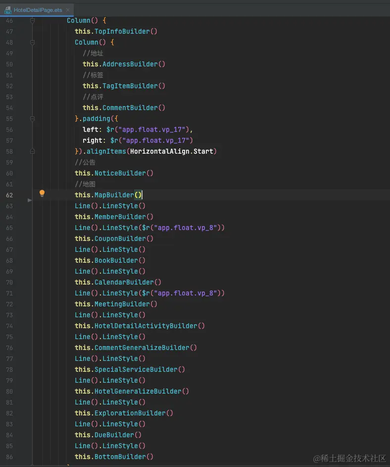Click this.CalendarBuilder() call

pyautogui.click(x=118, y=282)
